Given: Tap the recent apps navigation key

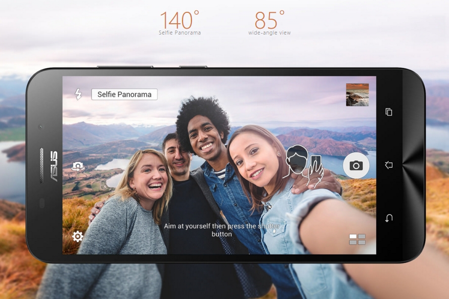Looking at the screenshot, I should tap(389, 112).
